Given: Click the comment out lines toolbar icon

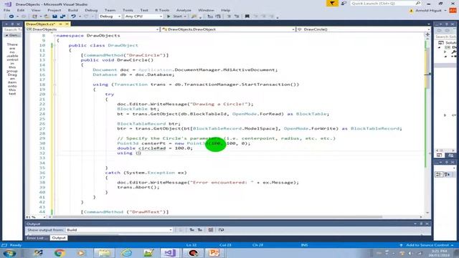Looking at the screenshot, I should 229,16.
